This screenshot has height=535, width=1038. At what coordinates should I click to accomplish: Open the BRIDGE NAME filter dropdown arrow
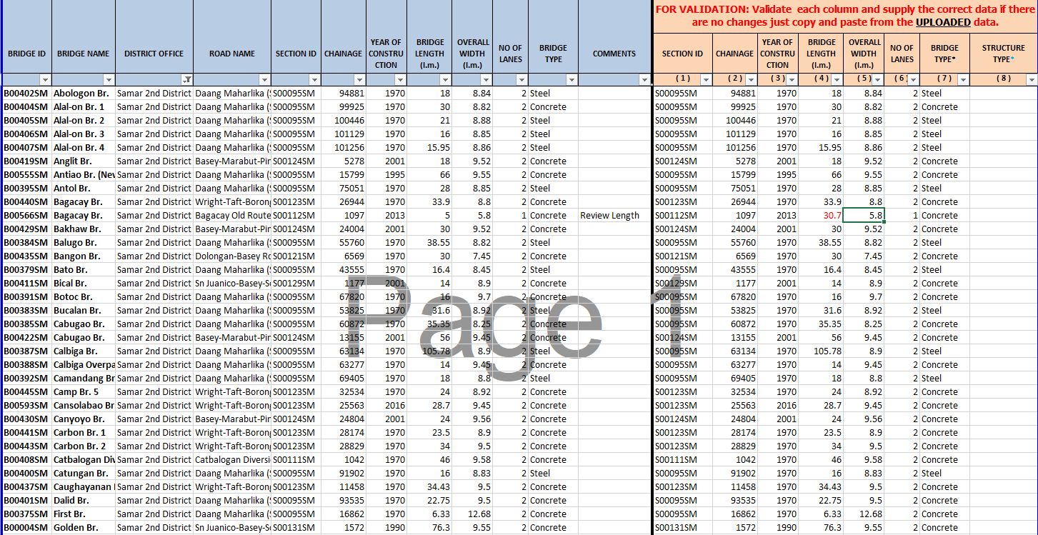point(109,80)
